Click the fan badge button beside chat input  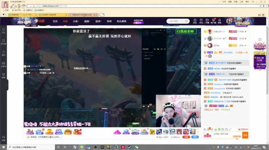208,136
